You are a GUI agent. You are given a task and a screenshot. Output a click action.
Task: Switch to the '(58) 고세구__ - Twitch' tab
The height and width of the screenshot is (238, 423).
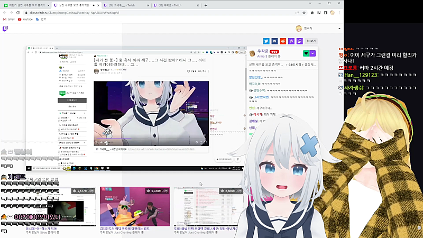[x=125, y=4]
